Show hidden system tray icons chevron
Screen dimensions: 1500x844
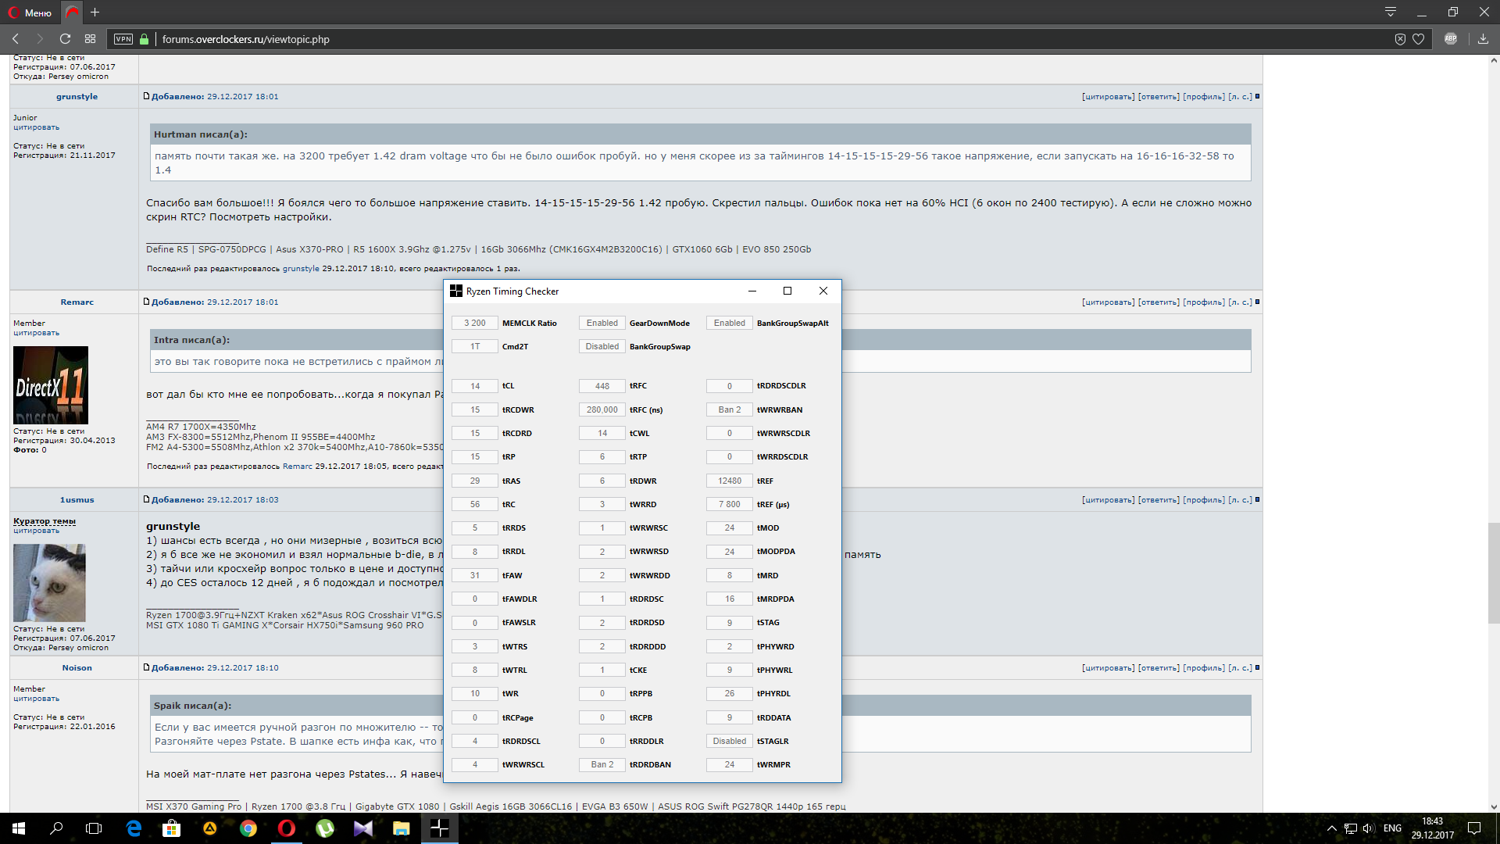click(x=1331, y=828)
